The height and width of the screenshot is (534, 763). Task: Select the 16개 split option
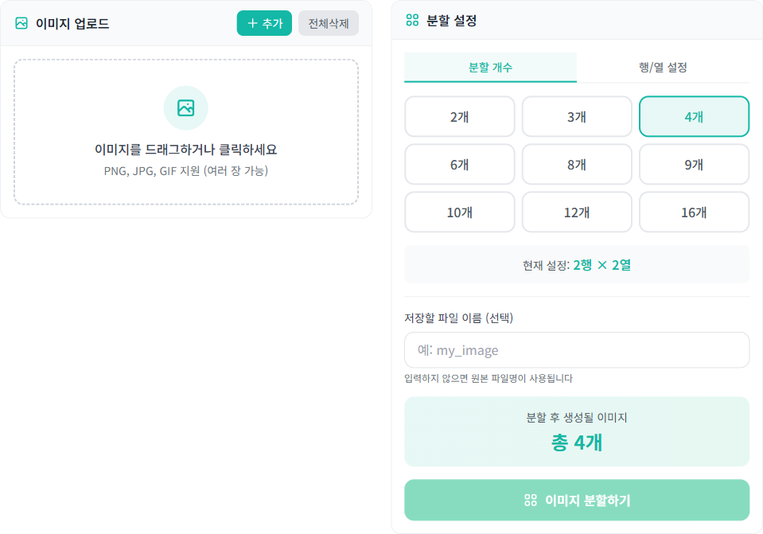click(694, 212)
